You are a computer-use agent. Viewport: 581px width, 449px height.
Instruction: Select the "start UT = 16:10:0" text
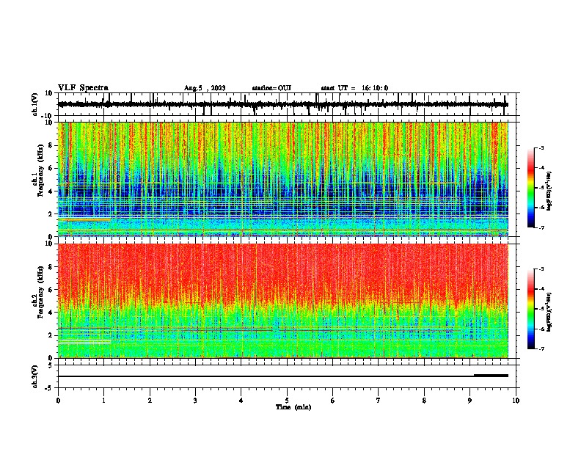tap(354, 88)
